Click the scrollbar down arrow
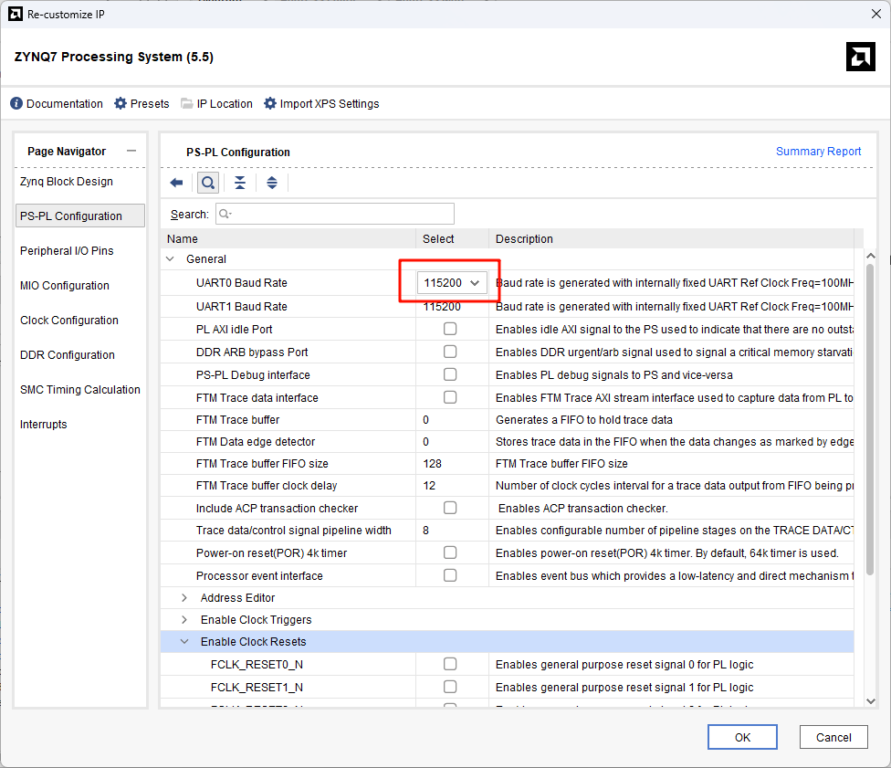 tap(870, 701)
